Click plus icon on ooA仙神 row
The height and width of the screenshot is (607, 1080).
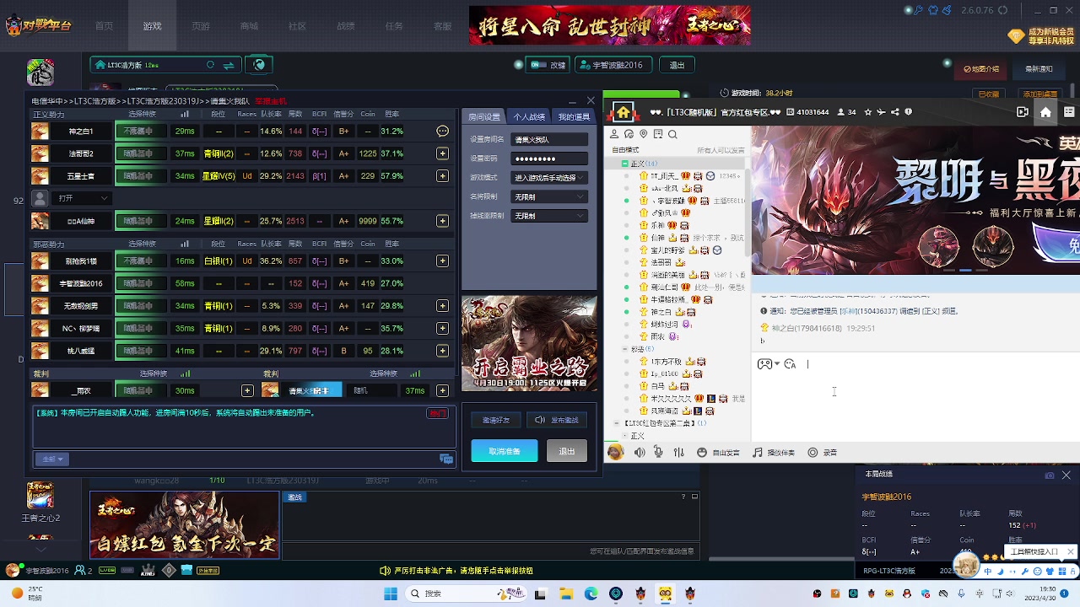[x=442, y=221]
